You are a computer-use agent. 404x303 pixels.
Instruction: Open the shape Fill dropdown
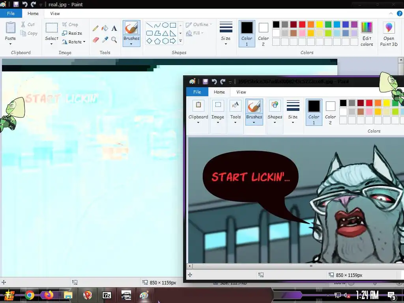pos(195,33)
